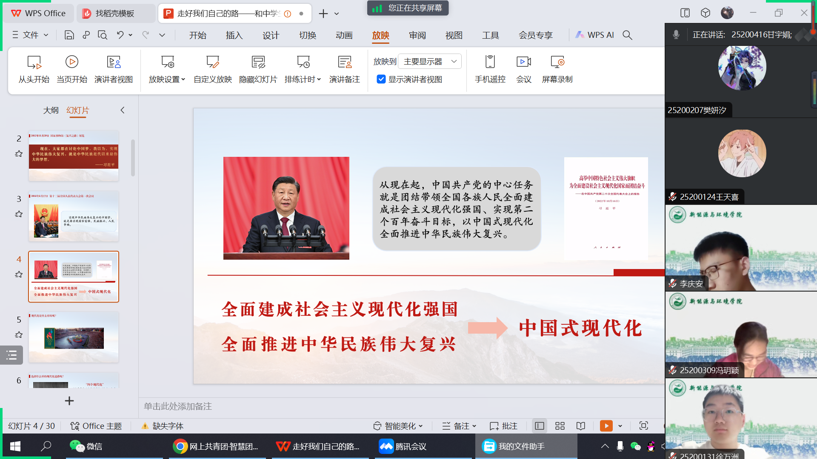Toggle the microphone in the speaker panel

(x=676, y=35)
